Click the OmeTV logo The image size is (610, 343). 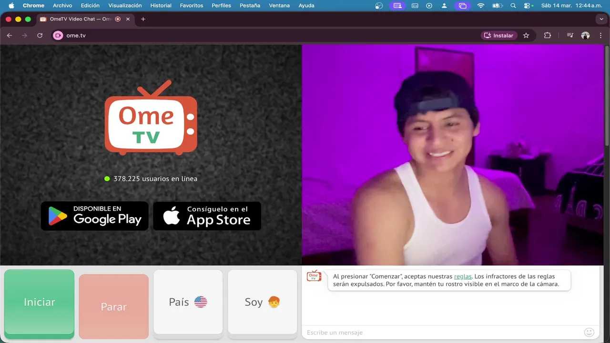pyautogui.click(x=151, y=118)
